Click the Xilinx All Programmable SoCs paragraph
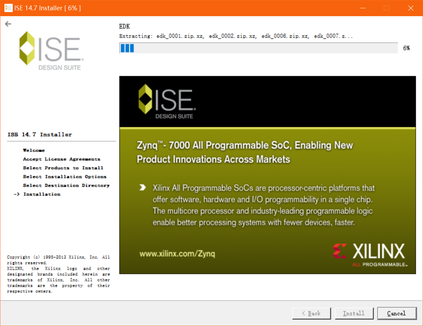This screenshot has height=326, width=423. click(x=264, y=205)
